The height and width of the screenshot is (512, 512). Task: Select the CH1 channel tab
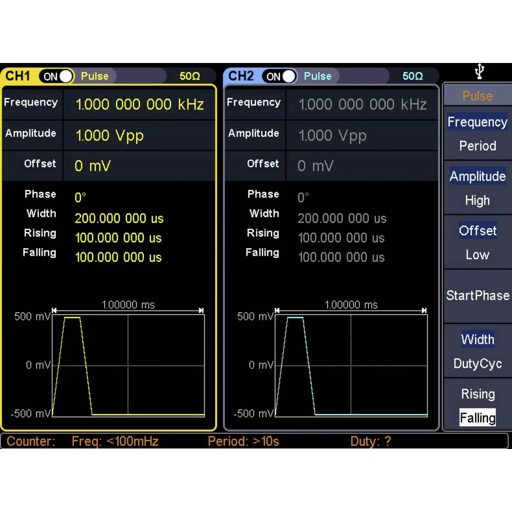point(18,76)
